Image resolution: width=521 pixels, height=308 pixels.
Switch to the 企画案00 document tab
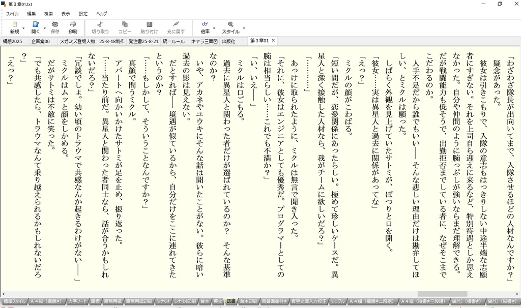(41, 42)
